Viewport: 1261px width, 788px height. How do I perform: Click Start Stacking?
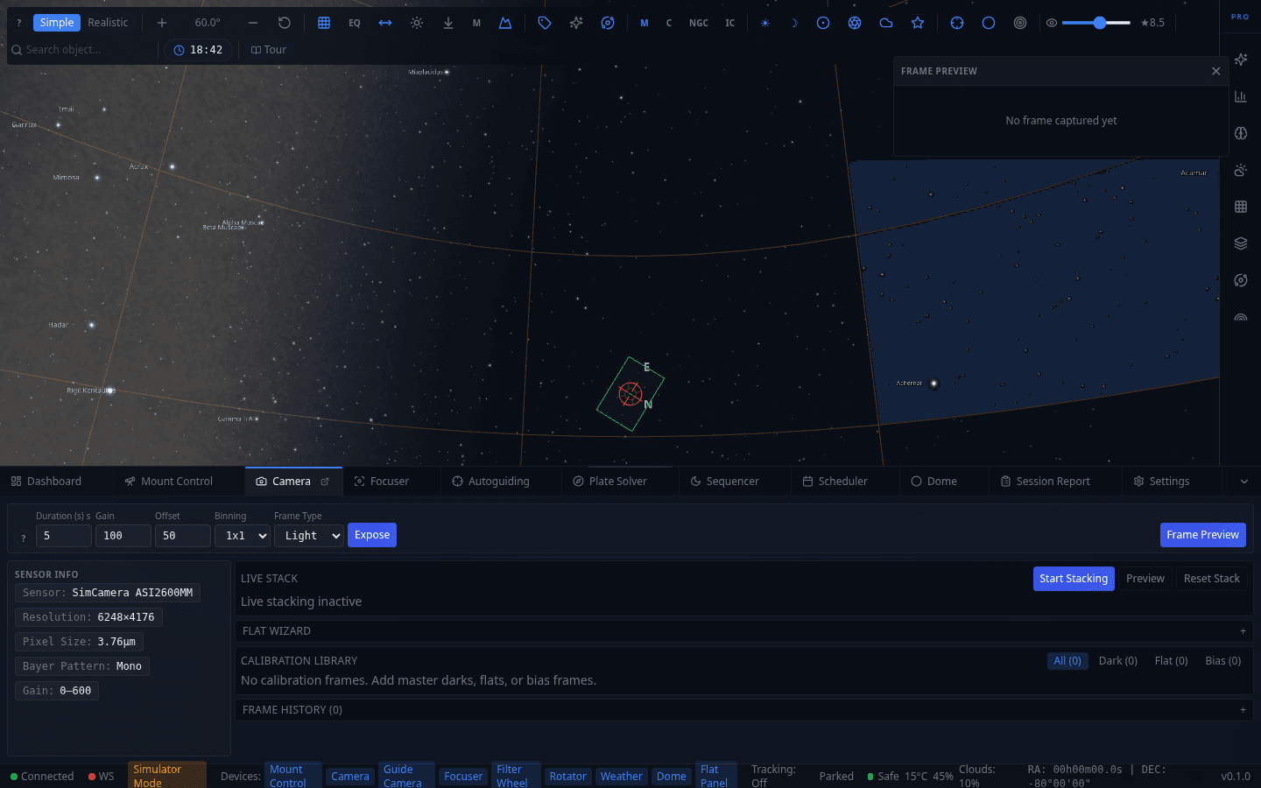(x=1074, y=579)
